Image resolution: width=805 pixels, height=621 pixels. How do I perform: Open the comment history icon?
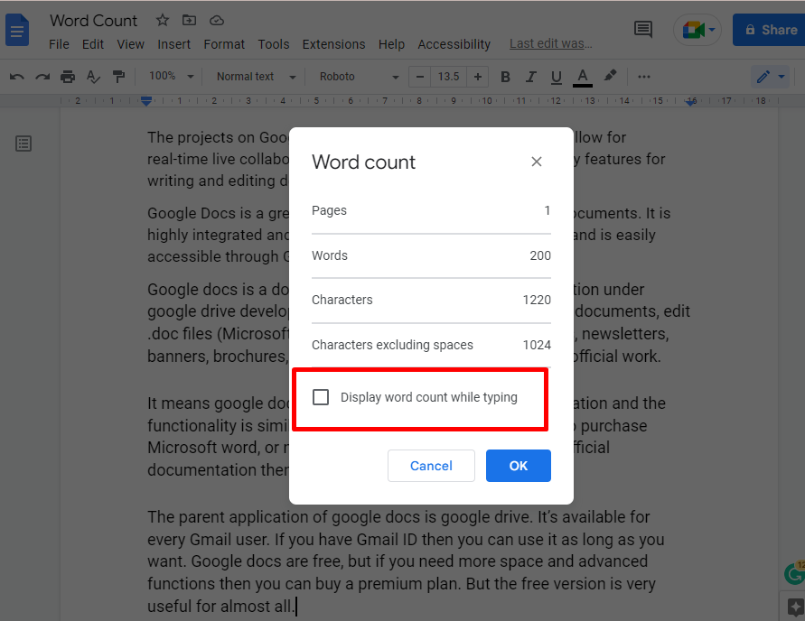click(x=642, y=29)
